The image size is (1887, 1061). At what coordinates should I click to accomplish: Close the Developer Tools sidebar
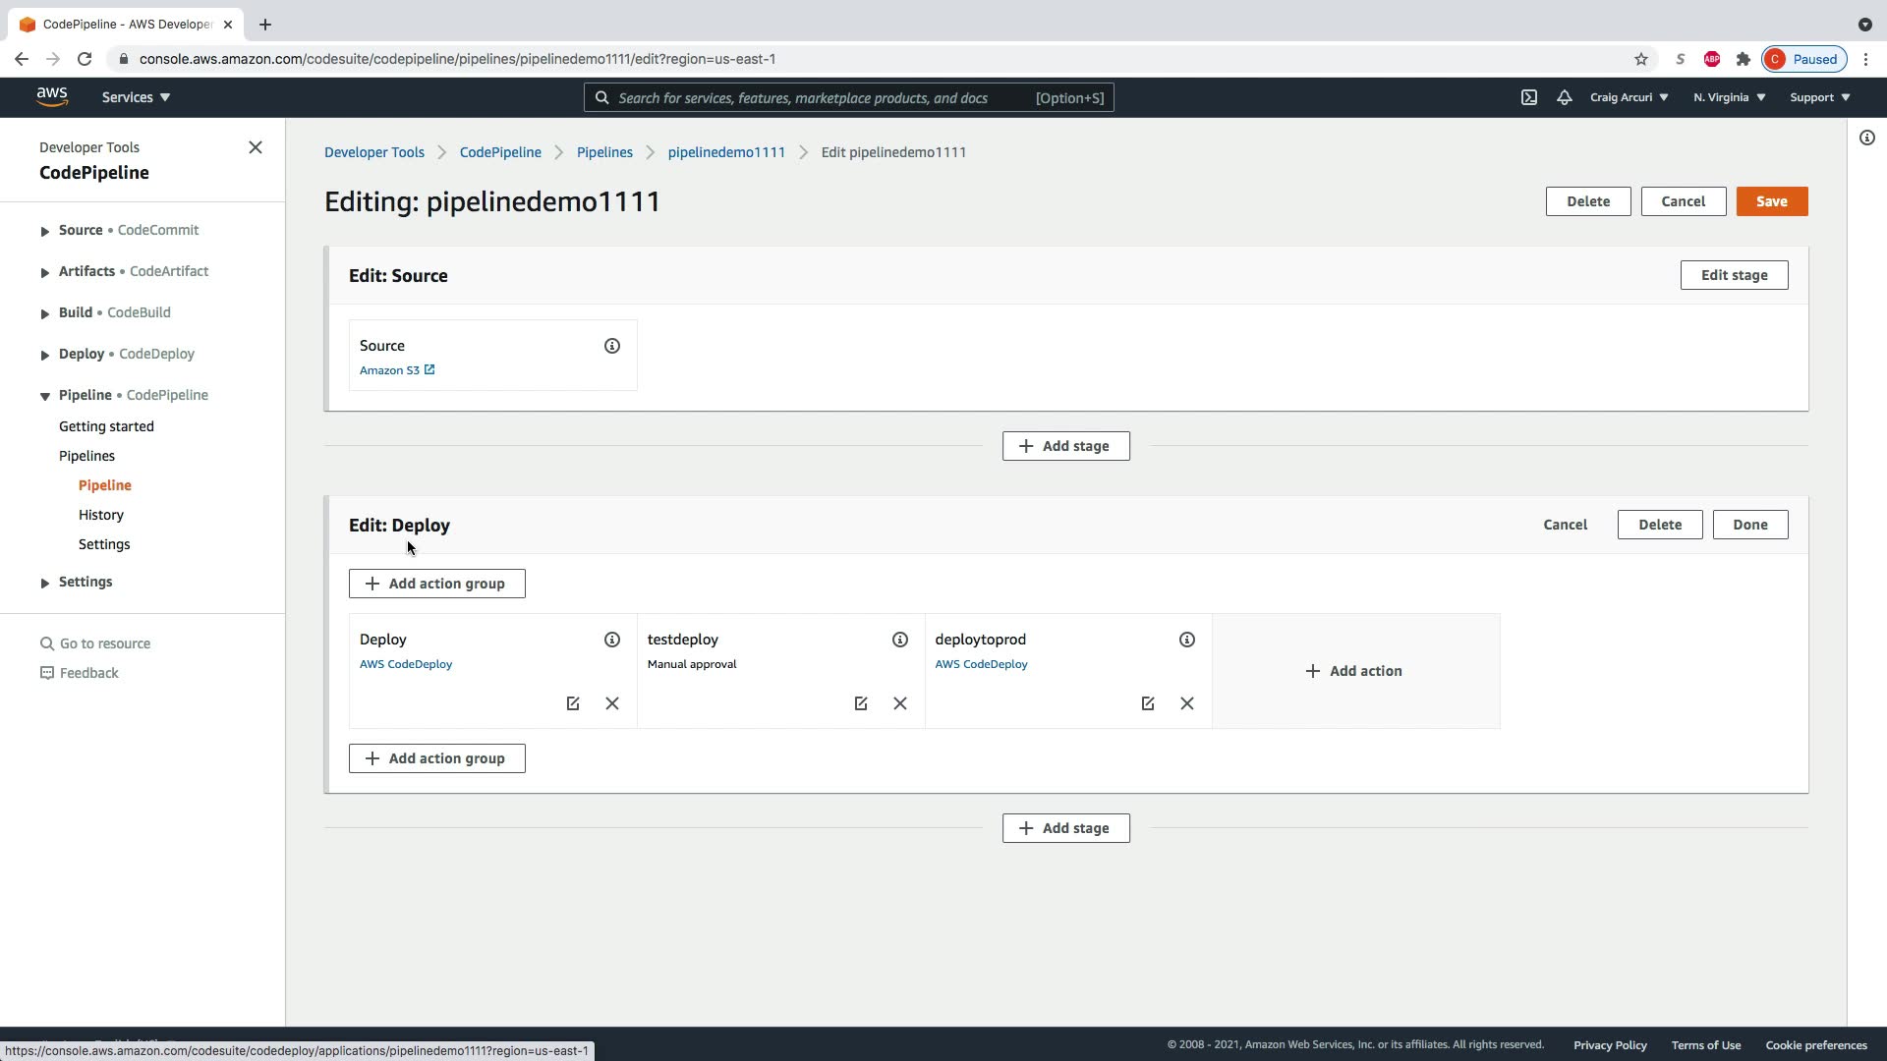tap(255, 147)
